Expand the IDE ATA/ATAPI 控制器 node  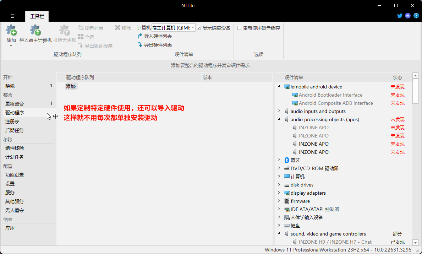tap(279, 209)
